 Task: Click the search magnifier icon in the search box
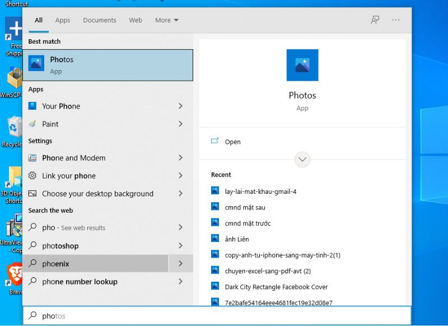pos(32,315)
